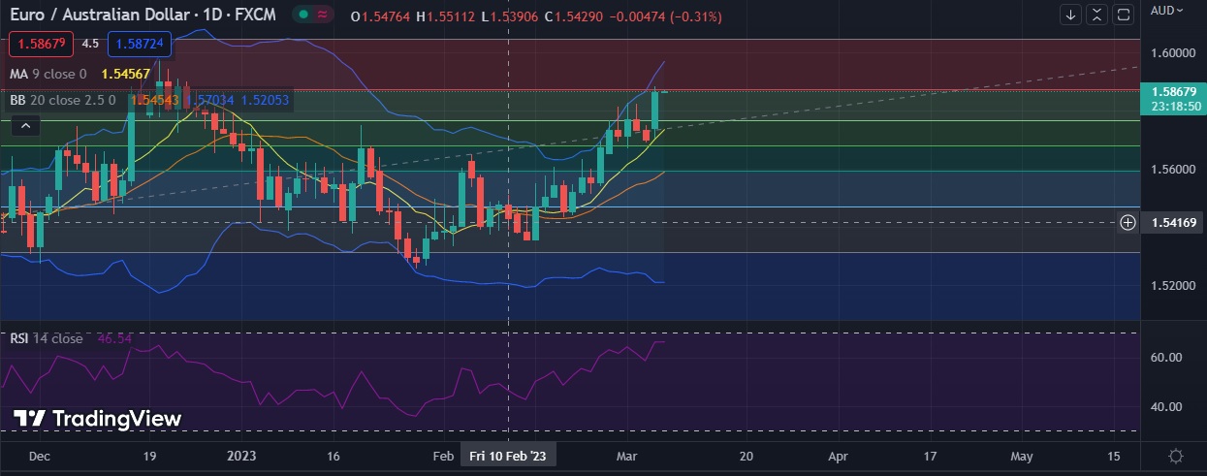Click the fullscreen frame icon
1207x476 pixels.
pyautogui.click(x=1123, y=15)
